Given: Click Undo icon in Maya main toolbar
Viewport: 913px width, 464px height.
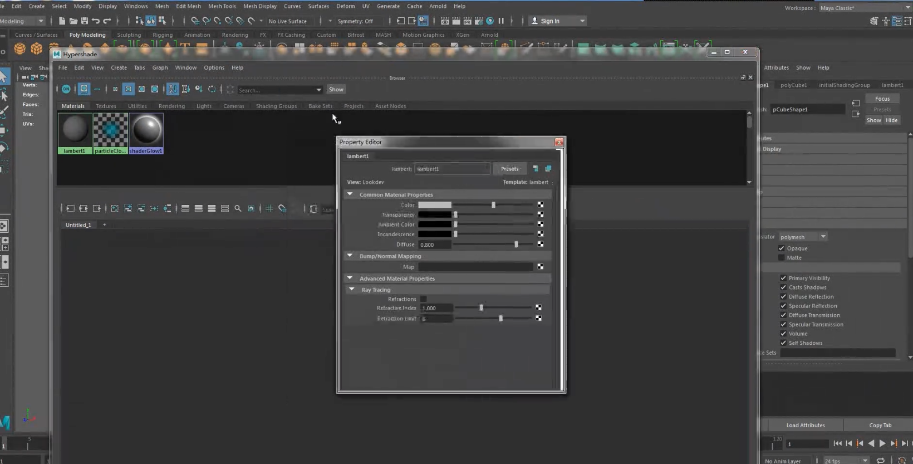Looking at the screenshot, I should tap(96, 21).
